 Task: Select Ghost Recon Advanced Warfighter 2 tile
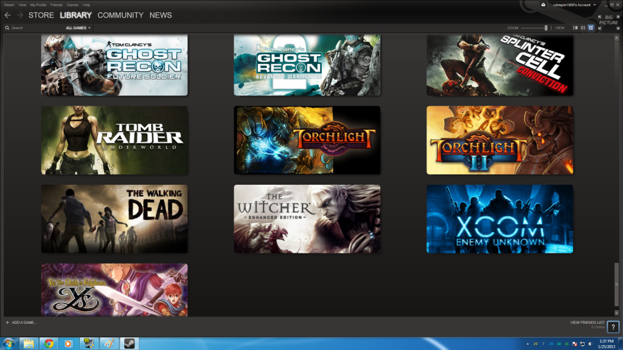[307, 65]
